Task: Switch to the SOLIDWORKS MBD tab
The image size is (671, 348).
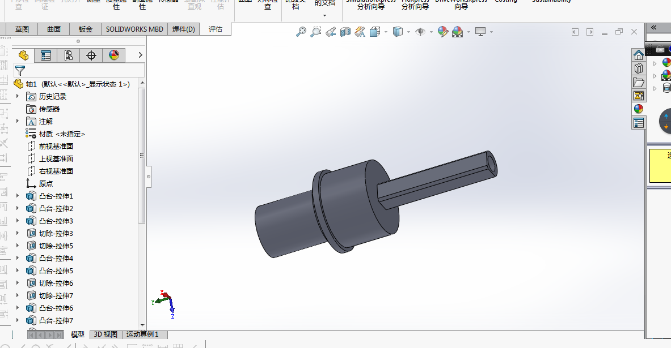Action: click(x=134, y=29)
